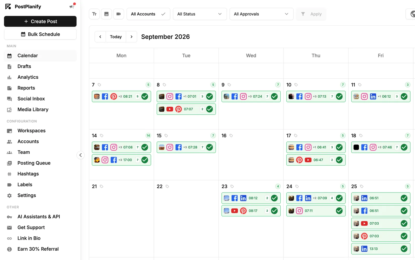Click the Create Post button
This screenshot has width=415, height=260.
[40, 22]
